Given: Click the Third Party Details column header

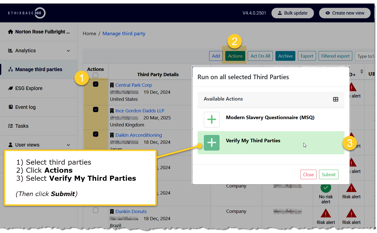Looking at the screenshot, I should tap(158, 75).
